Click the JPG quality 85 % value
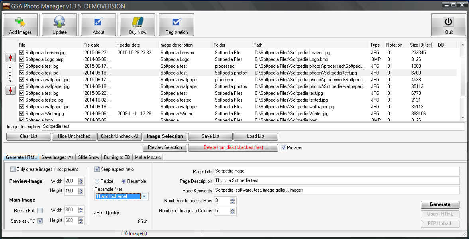Viewport: 469px width, 239px height. pyautogui.click(x=143, y=221)
